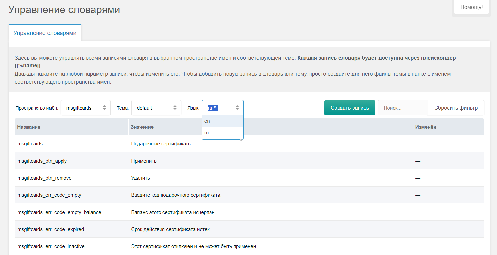Sort by the 'Изменён' column header
497x255 pixels.
tap(426, 127)
